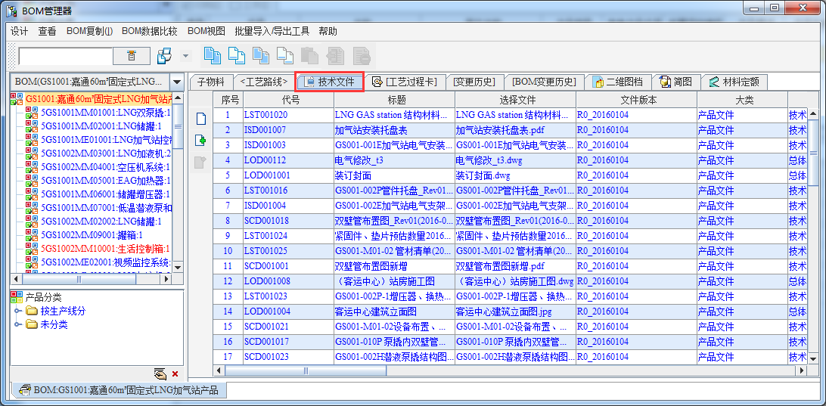Click the cascading windows toolbar icon
This screenshot has height=406, width=826.
(x=166, y=56)
